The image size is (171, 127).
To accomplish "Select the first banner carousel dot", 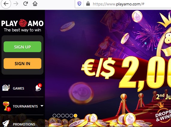I will [55, 116].
